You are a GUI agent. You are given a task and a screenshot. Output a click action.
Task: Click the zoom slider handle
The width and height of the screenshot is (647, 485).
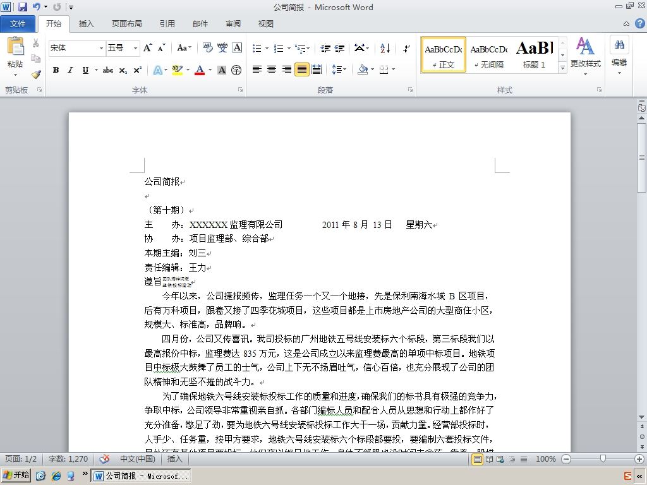[x=603, y=459]
